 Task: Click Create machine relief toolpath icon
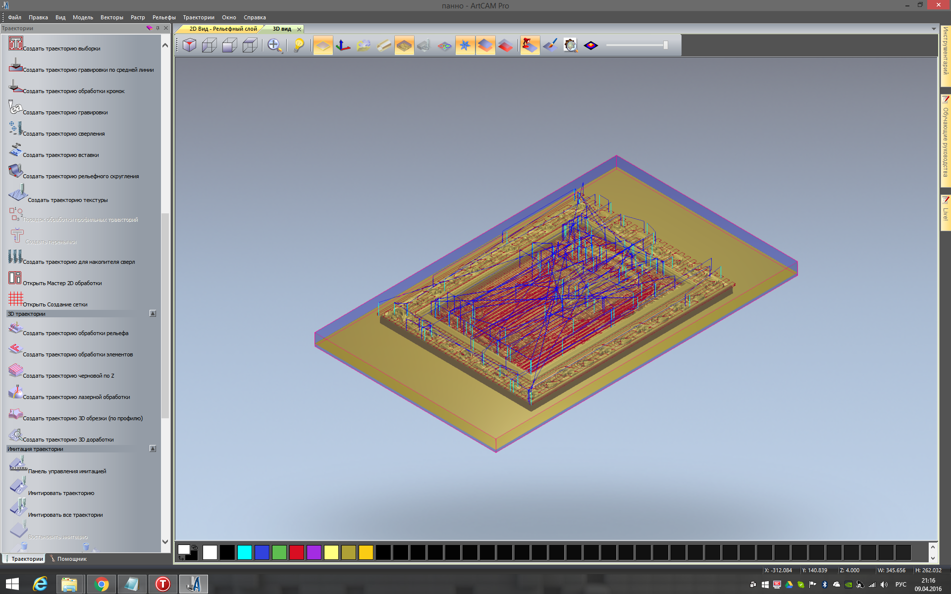point(15,328)
